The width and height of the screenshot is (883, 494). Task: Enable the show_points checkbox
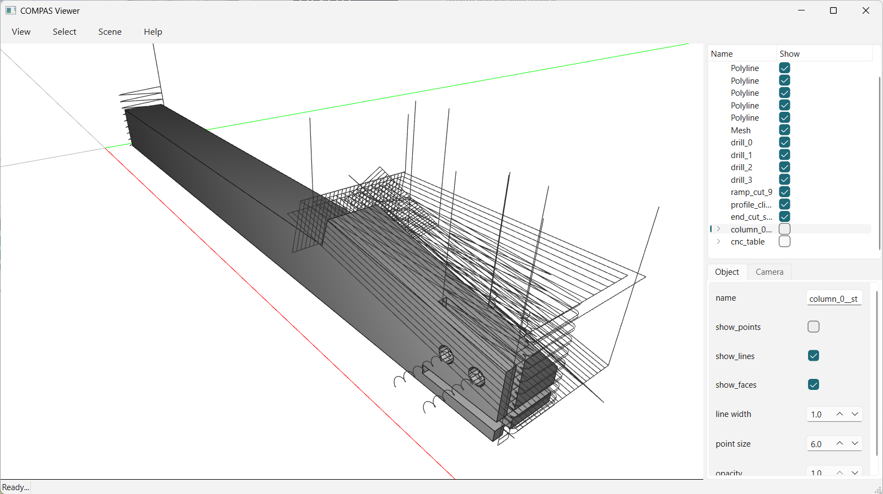pyautogui.click(x=814, y=327)
